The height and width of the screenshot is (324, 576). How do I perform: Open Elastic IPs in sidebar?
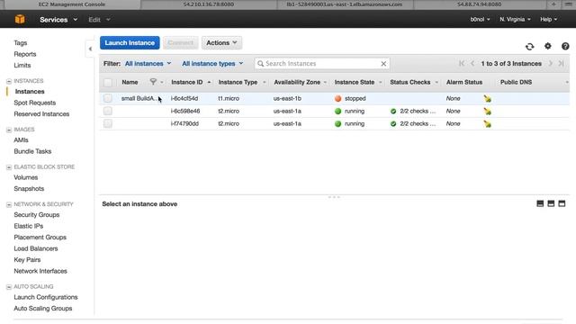click(x=28, y=226)
